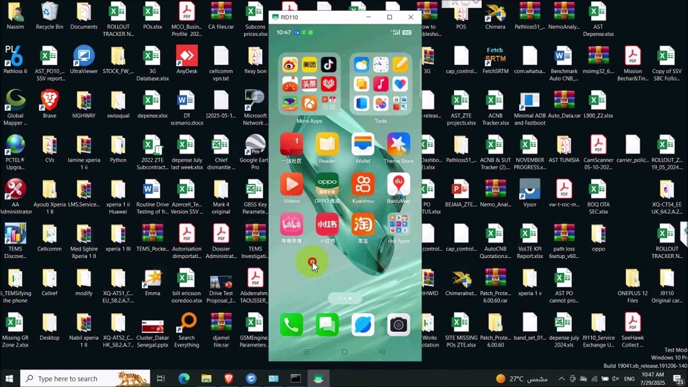Open the Phone dialer app in the dock
Image resolution: width=688 pixels, height=387 pixels.
click(291, 325)
